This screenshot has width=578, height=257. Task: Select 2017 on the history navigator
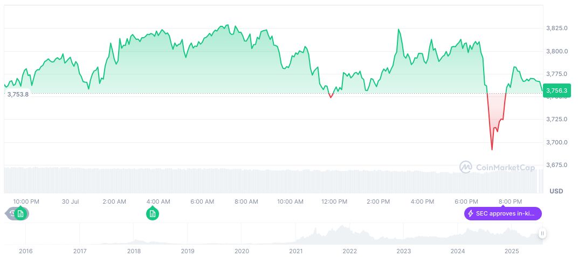(79, 251)
